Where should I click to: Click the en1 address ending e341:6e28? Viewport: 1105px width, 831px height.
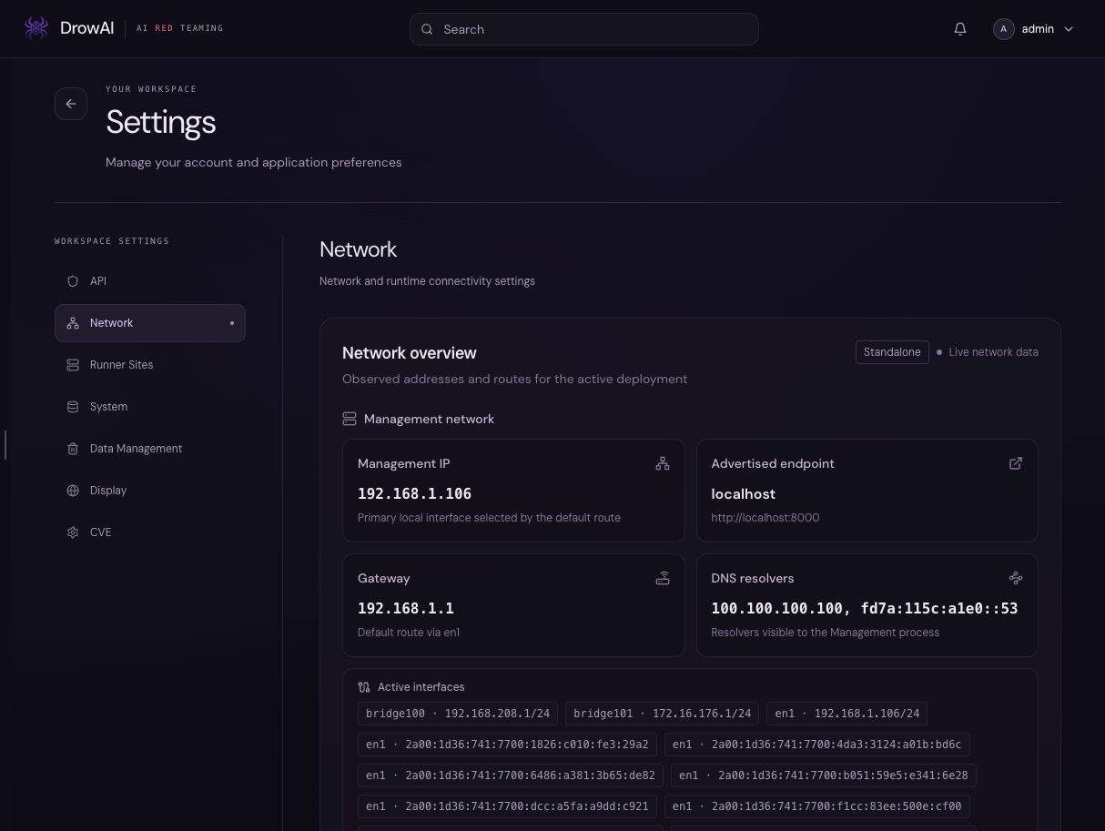(824, 775)
